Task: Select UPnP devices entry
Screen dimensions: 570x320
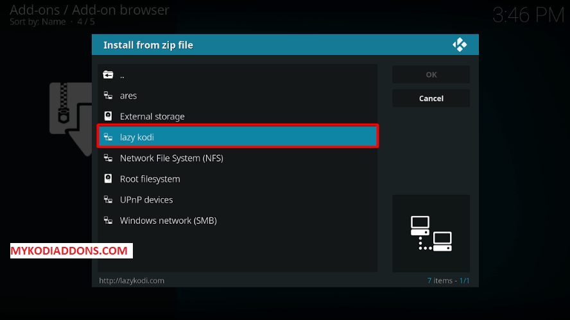Action: pyautogui.click(x=237, y=199)
